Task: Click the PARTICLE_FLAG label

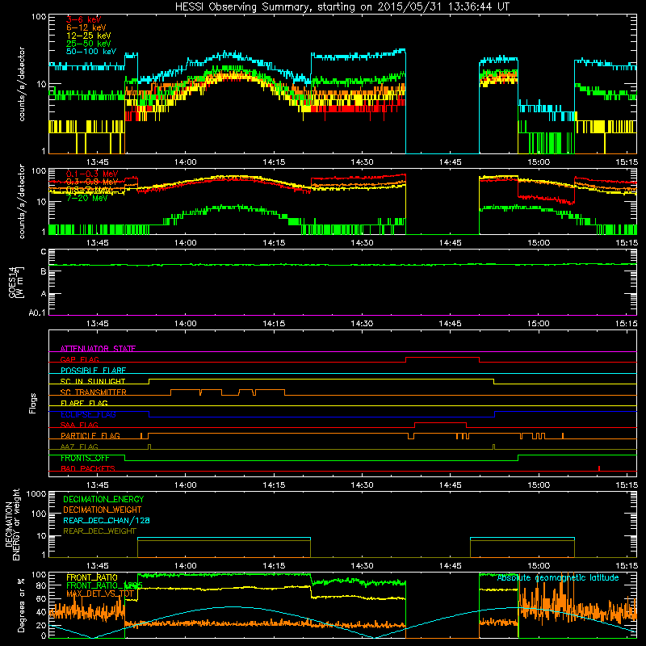Action: tap(90, 436)
